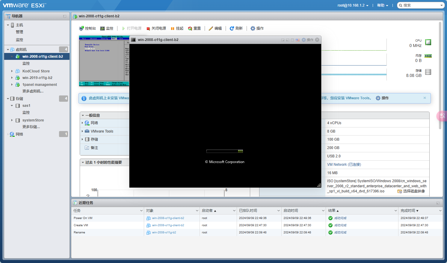The height and width of the screenshot is (263, 447).
Task: Click the VMware ESXi logo
Action: (x=25, y=5)
